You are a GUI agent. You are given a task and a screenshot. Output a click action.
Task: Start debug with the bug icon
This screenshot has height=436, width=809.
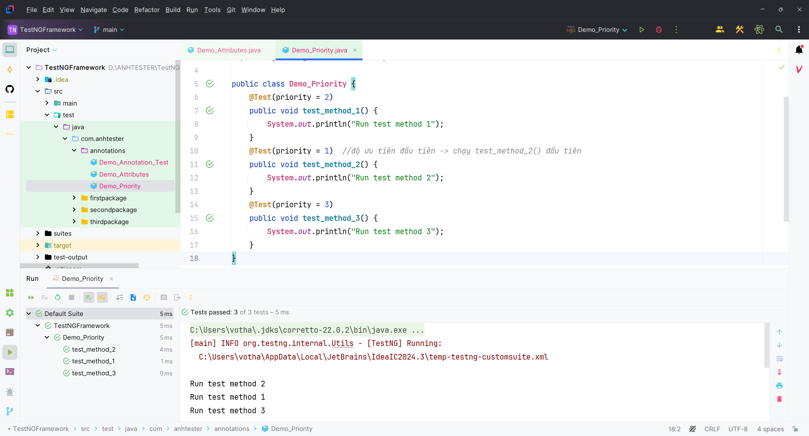tap(659, 30)
